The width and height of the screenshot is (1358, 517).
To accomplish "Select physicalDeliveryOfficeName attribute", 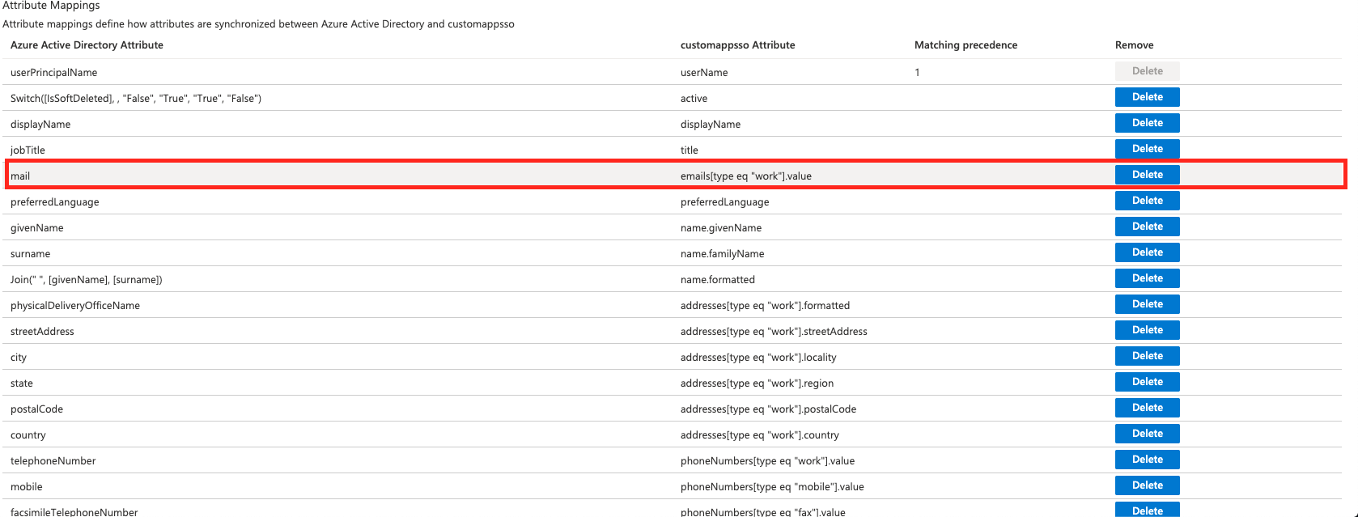I will pos(75,306).
